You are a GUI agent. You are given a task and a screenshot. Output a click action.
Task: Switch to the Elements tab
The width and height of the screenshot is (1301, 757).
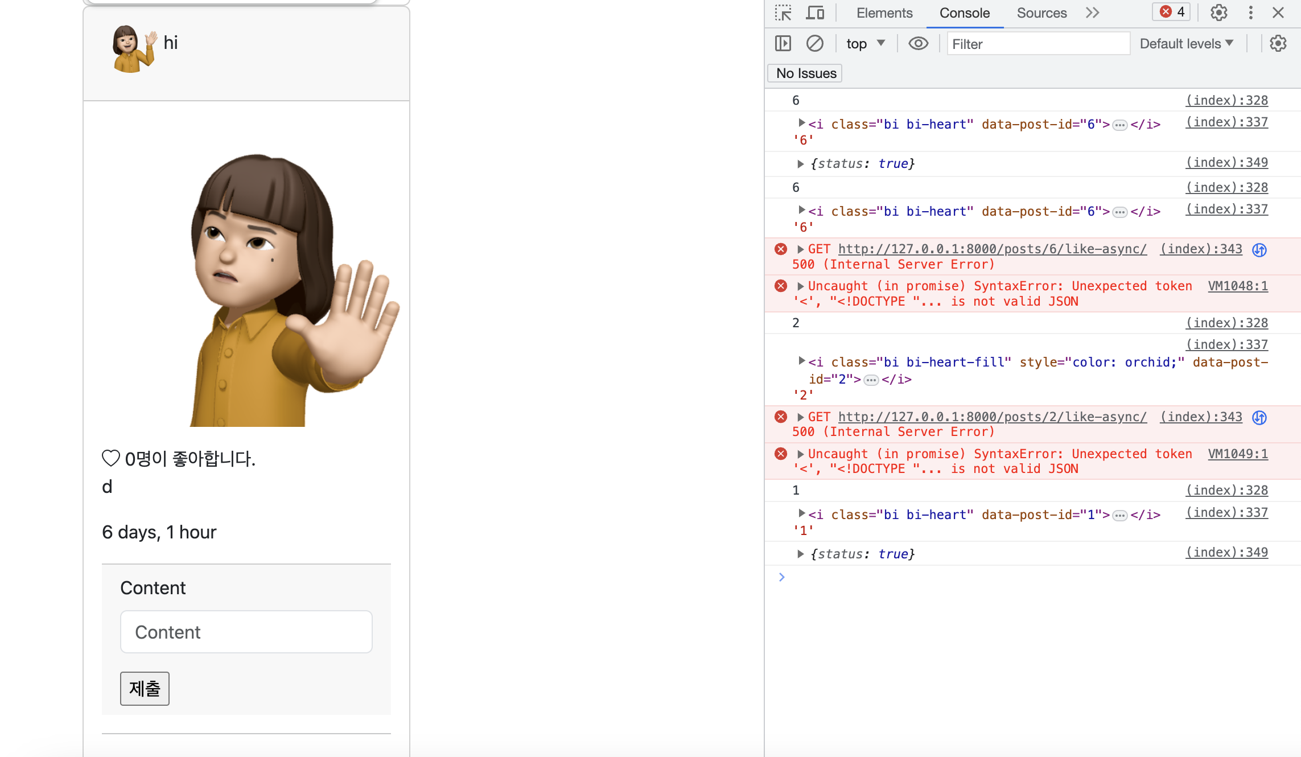click(x=884, y=13)
